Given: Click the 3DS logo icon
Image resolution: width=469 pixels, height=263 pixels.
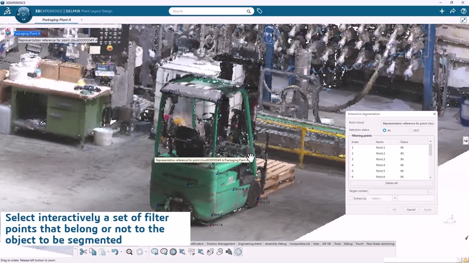Looking at the screenshot, I should (7, 11).
